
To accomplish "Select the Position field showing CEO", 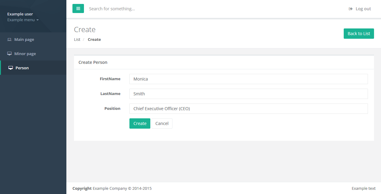I will coord(249,108).
